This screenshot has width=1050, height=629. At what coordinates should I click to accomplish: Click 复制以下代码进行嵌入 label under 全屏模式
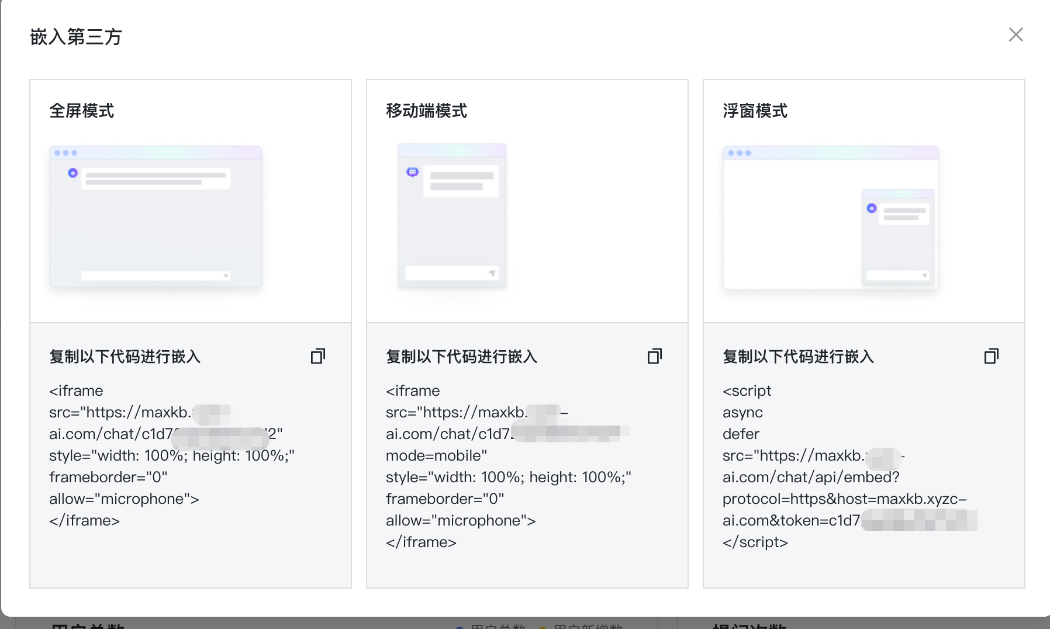[x=125, y=357]
